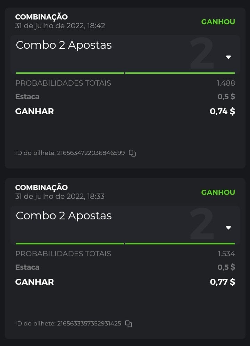
Task: Click the COMBINAÇÃO title dated 18:33
Action: (41, 187)
